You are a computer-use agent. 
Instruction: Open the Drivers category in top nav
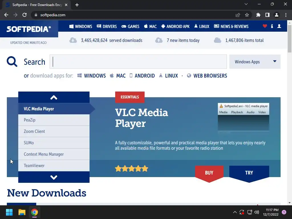coord(107,27)
